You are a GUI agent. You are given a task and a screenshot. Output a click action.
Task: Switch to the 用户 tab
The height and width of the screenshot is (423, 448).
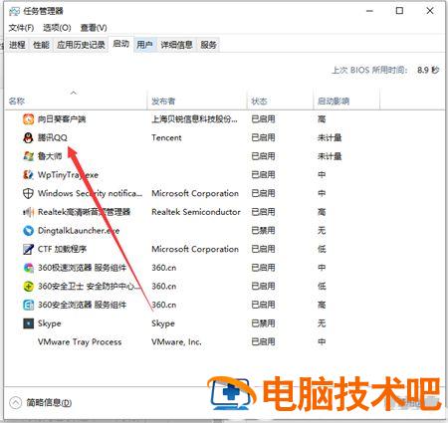(x=144, y=45)
